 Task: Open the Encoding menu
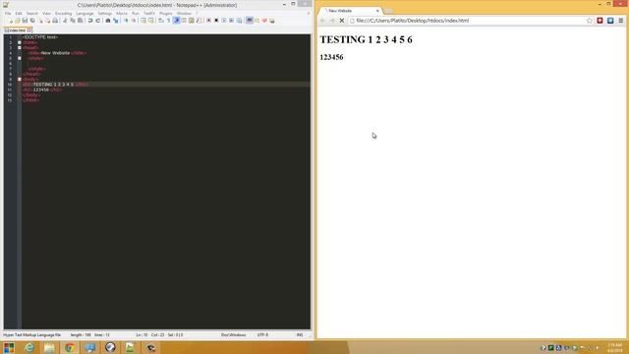point(63,13)
